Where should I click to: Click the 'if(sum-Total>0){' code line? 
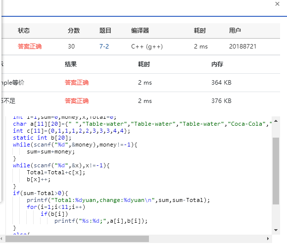pos(40,193)
